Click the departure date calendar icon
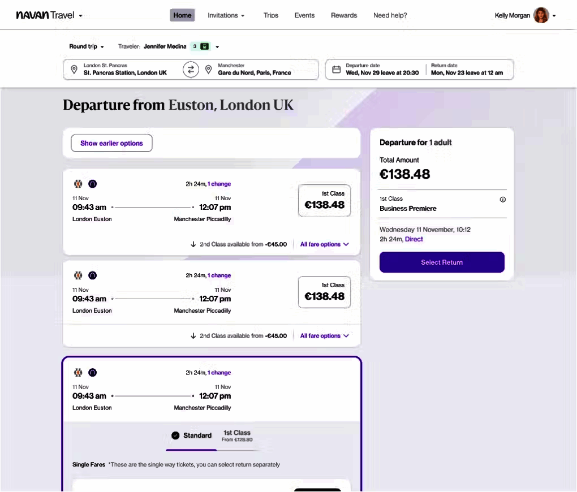 (336, 70)
